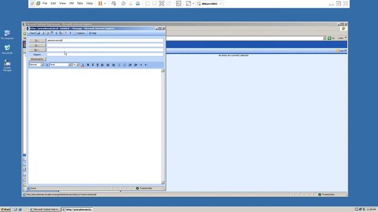Click the System Manager desktop icon
The image size is (378, 212).
click(x=7, y=65)
